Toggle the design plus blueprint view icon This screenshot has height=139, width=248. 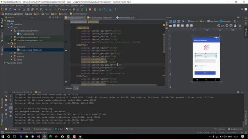[x=178, y=21]
